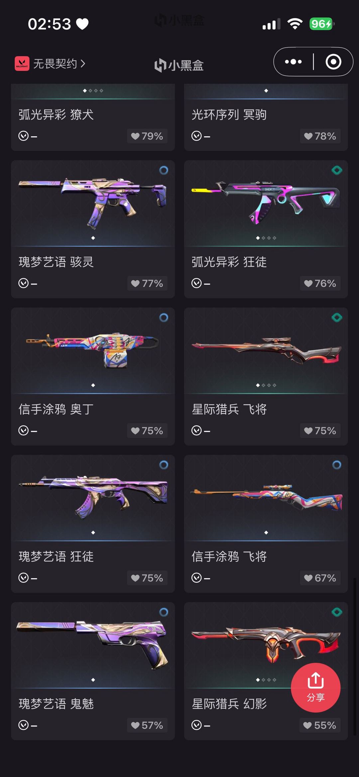
Task: Select the second variant dot on 弧光异彩 狂徒
Action: tap(263, 238)
